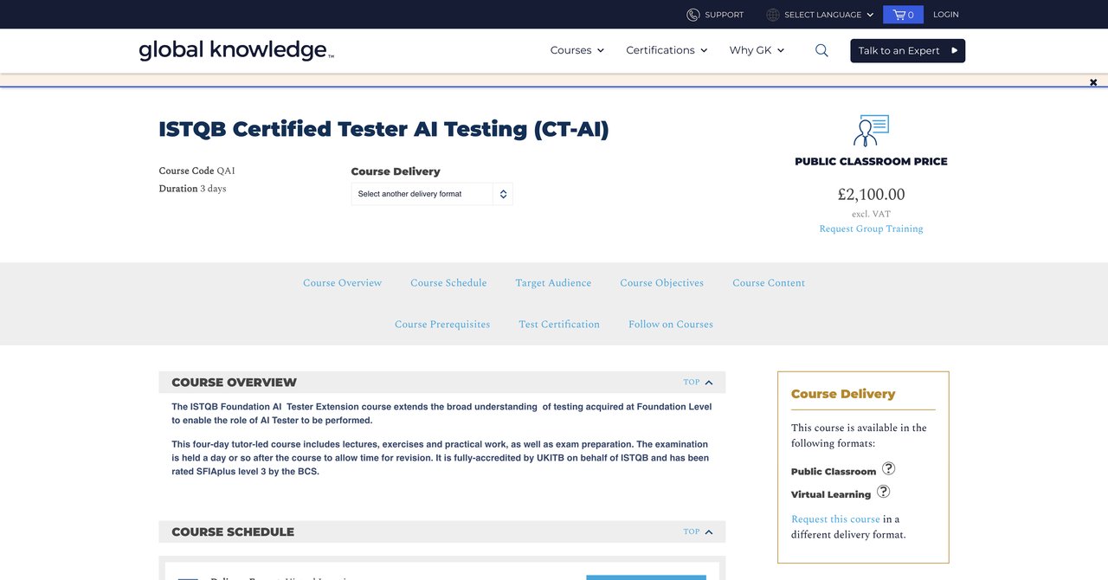The image size is (1108, 580).
Task: Click the Support link text
Action: (x=724, y=15)
